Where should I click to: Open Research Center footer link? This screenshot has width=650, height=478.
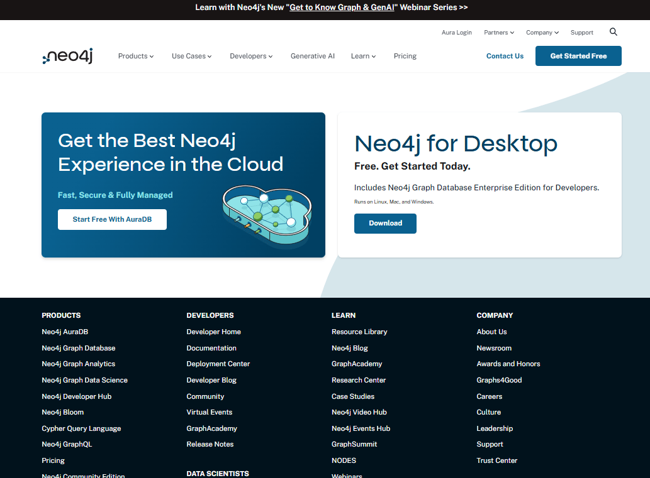click(359, 380)
